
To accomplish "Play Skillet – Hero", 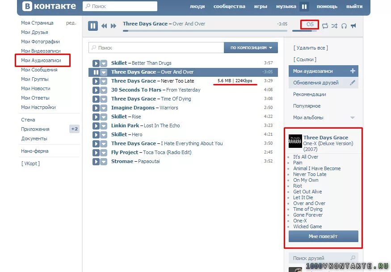I will pos(96,135).
